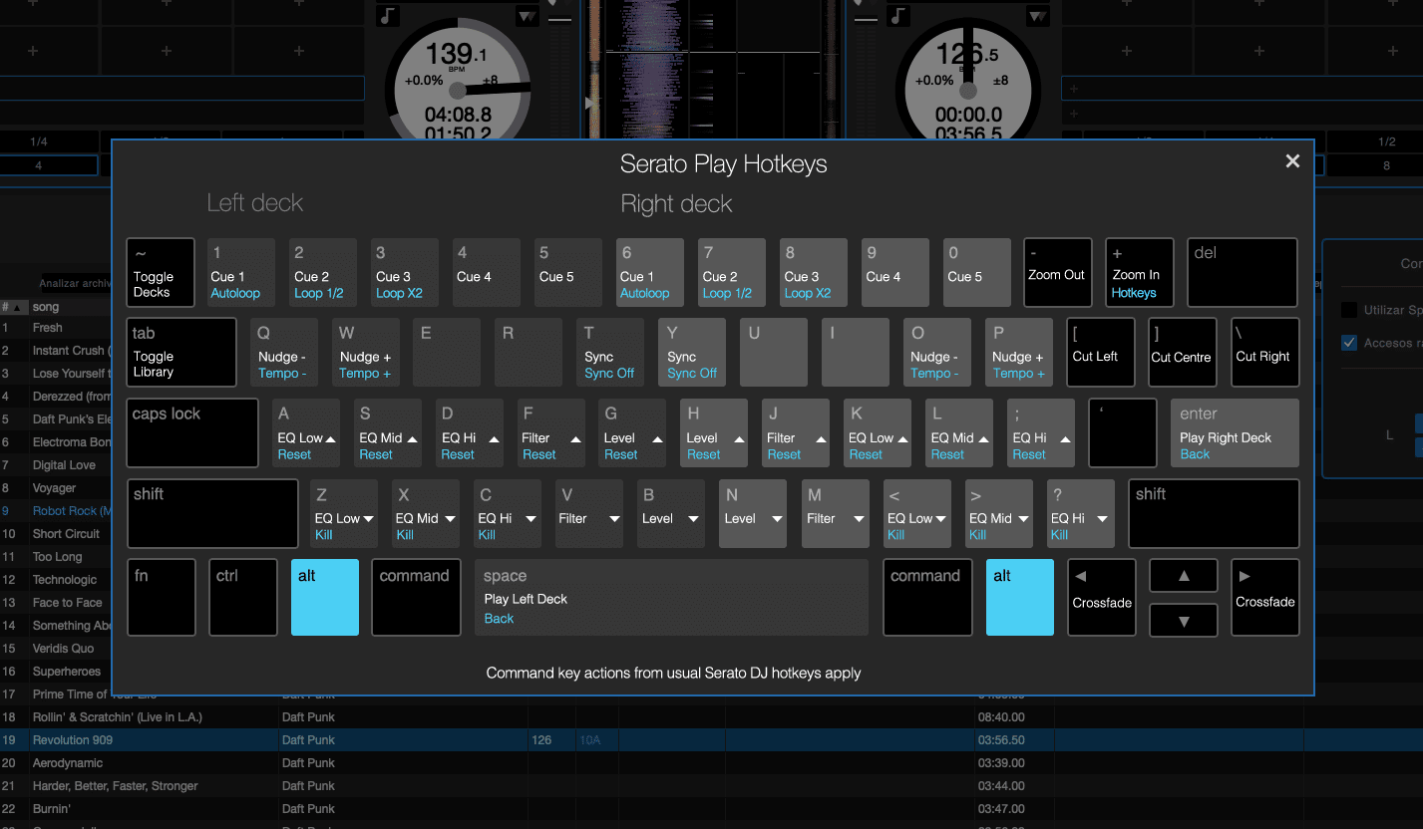Click the tab Toggle Library key
The height and width of the screenshot is (829, 1423).
click(x=181, y=352)
